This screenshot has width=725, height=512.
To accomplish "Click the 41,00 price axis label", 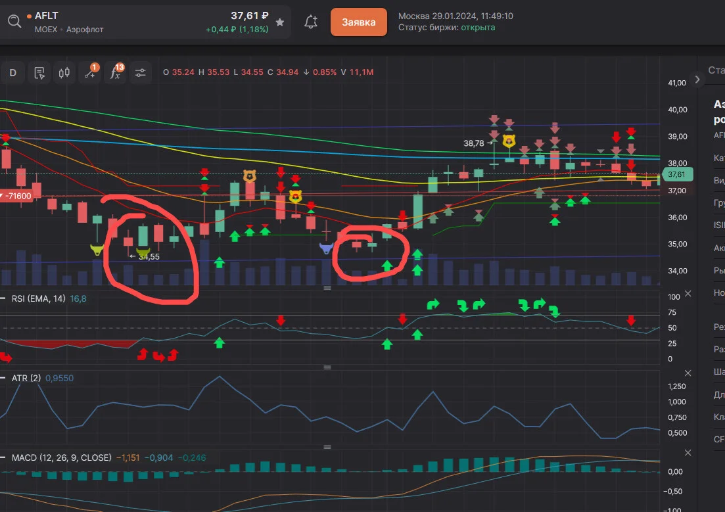I will click(678, 83).
